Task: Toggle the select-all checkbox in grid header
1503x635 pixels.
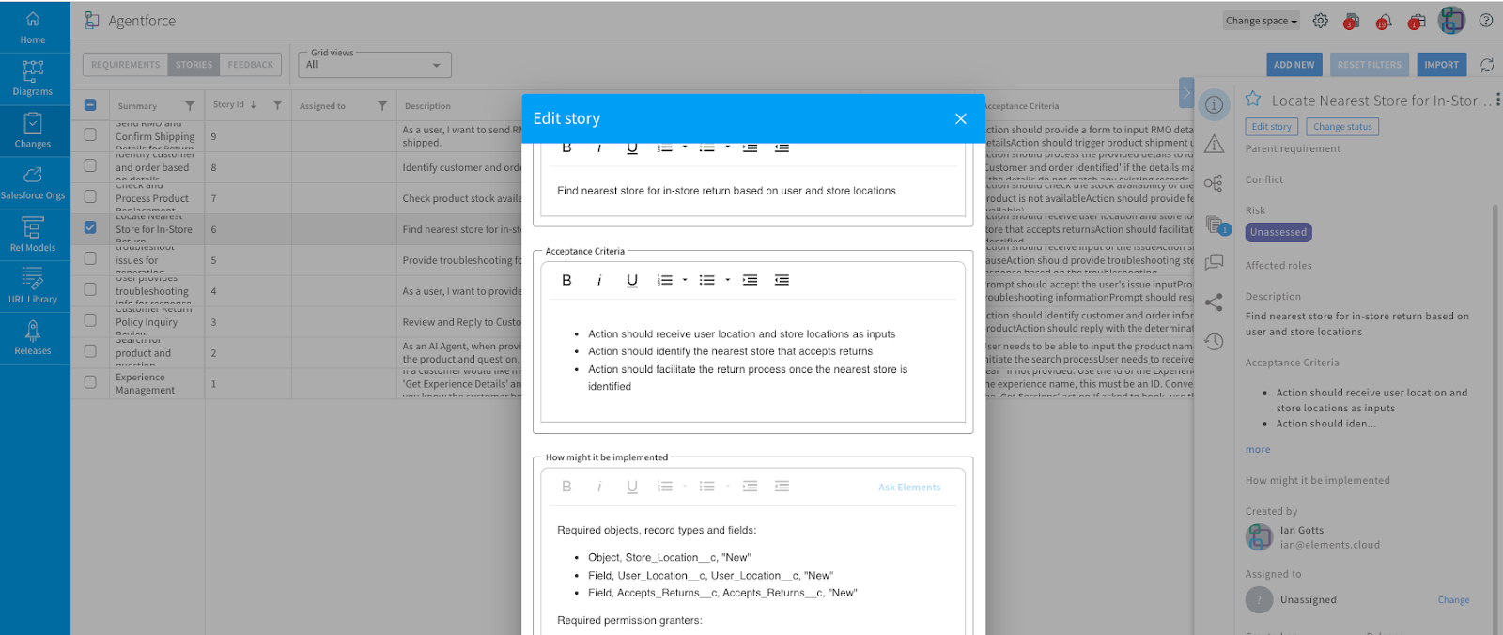Action: 90,105
